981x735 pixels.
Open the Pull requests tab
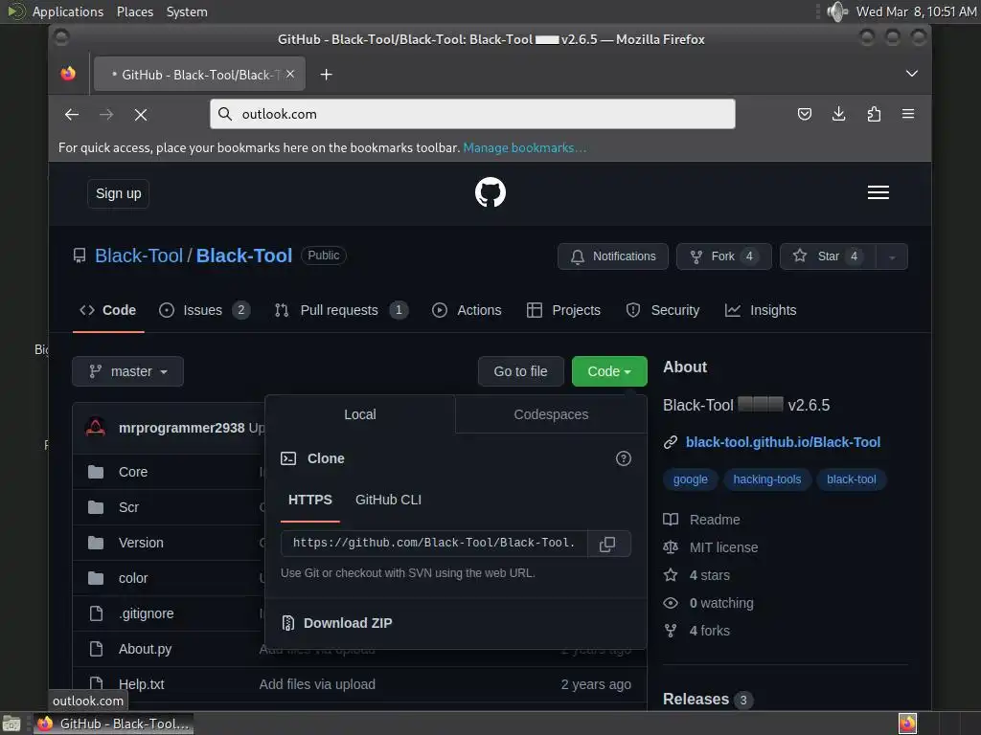click(341, 310)
